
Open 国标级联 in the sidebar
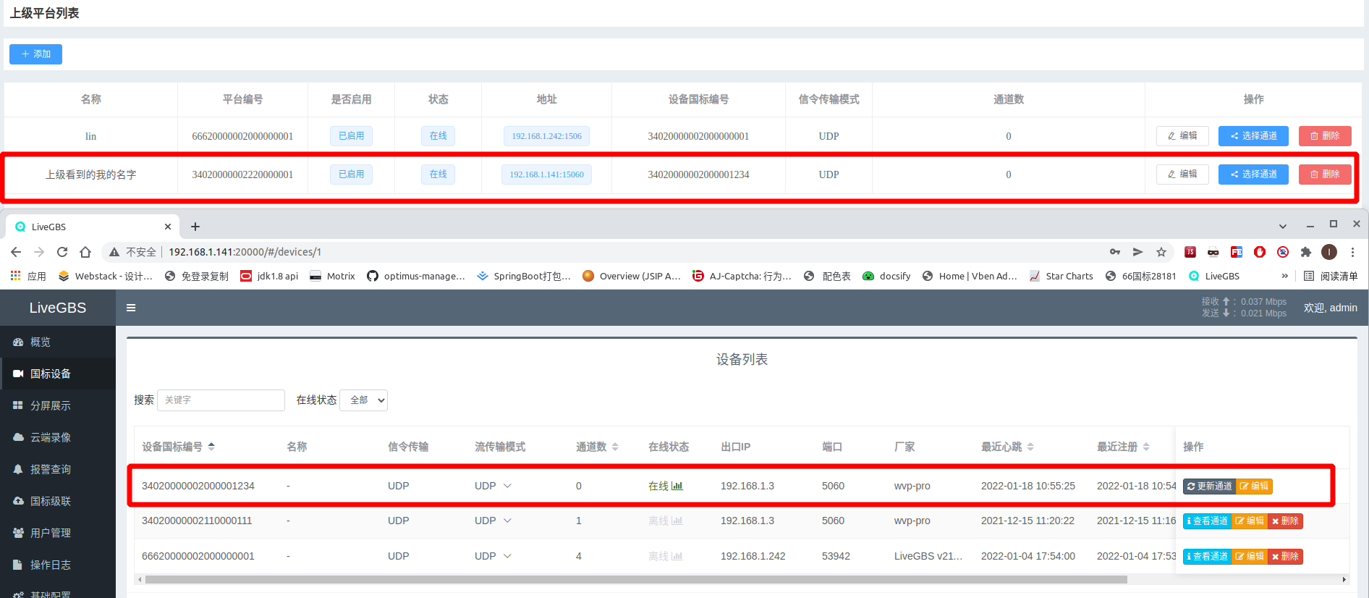(x=51, y=501)
